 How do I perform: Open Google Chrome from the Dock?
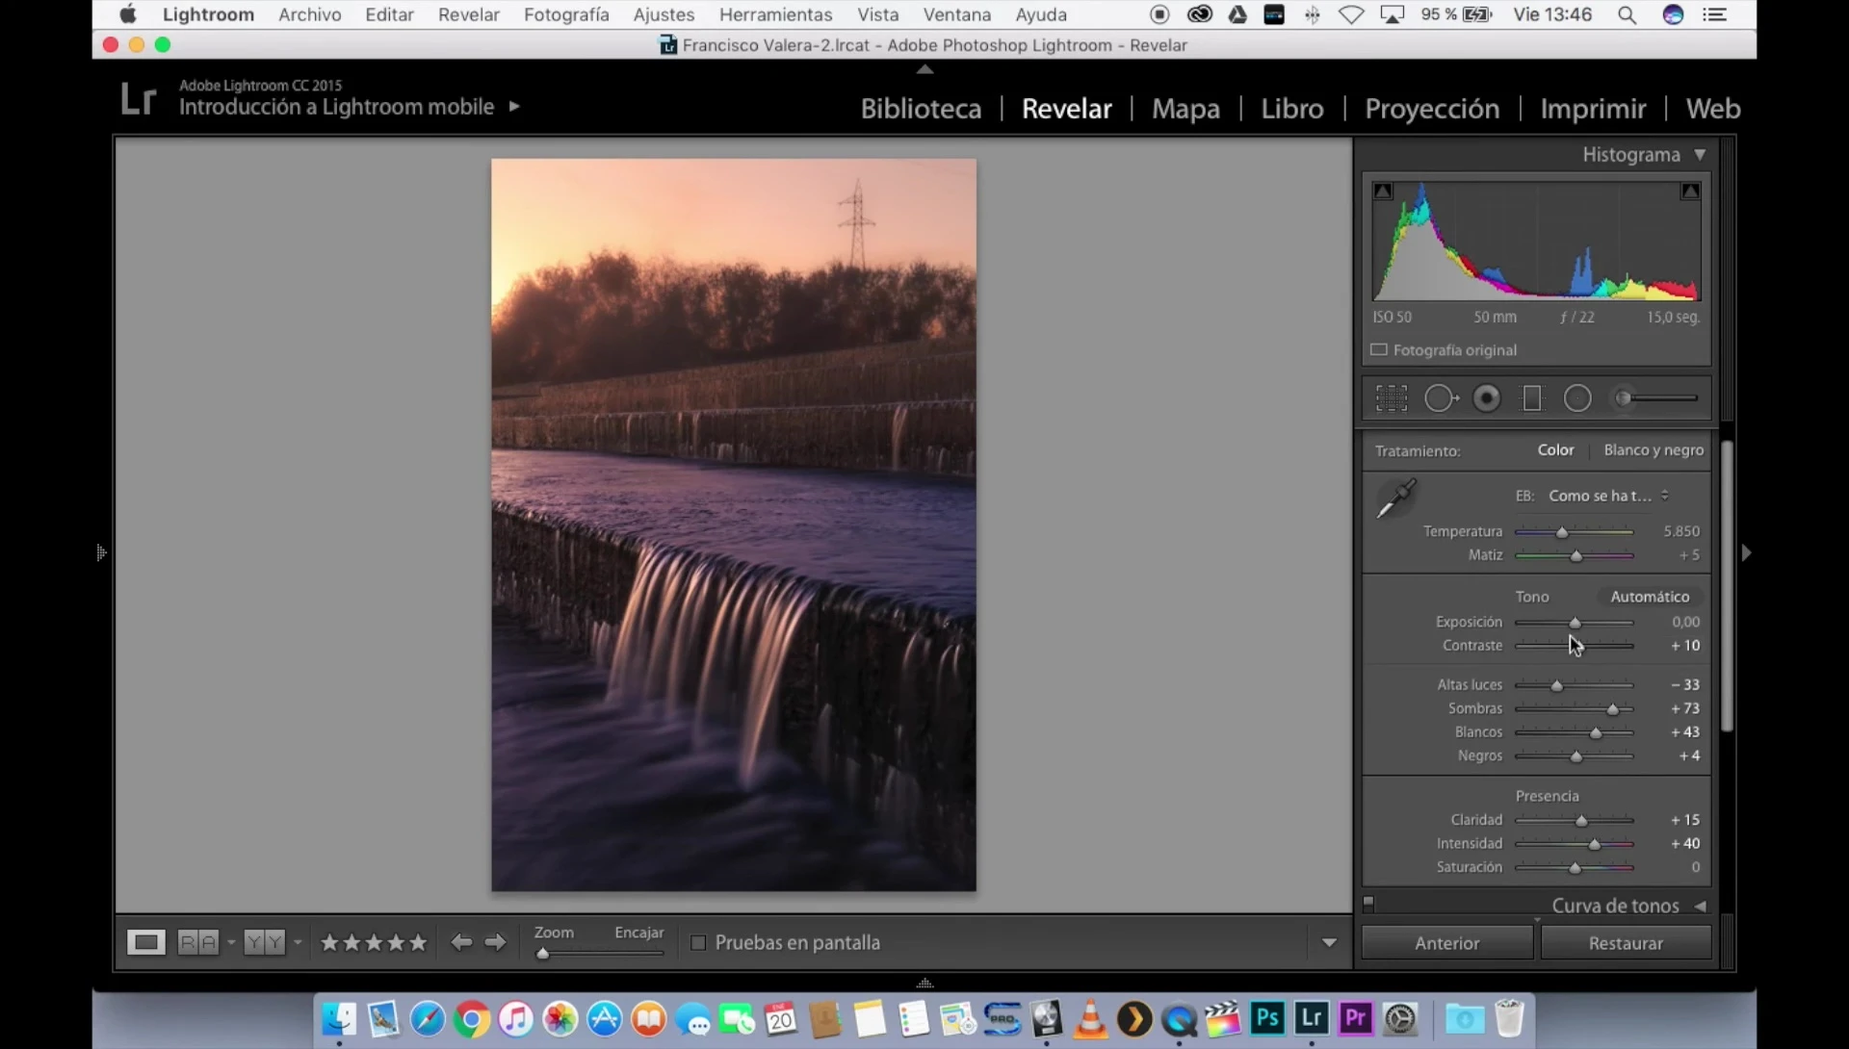point(472,1019)
